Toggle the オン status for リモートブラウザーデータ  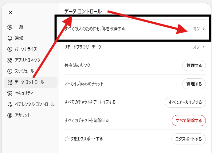coord(196,47)
